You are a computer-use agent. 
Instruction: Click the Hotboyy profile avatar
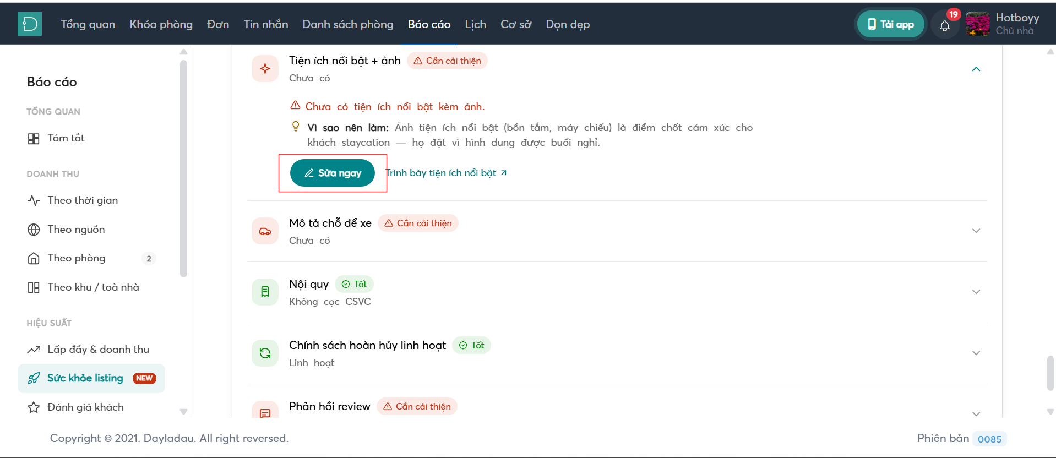point(977,24)
